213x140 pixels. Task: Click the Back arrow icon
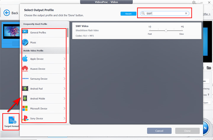point(7,13)
